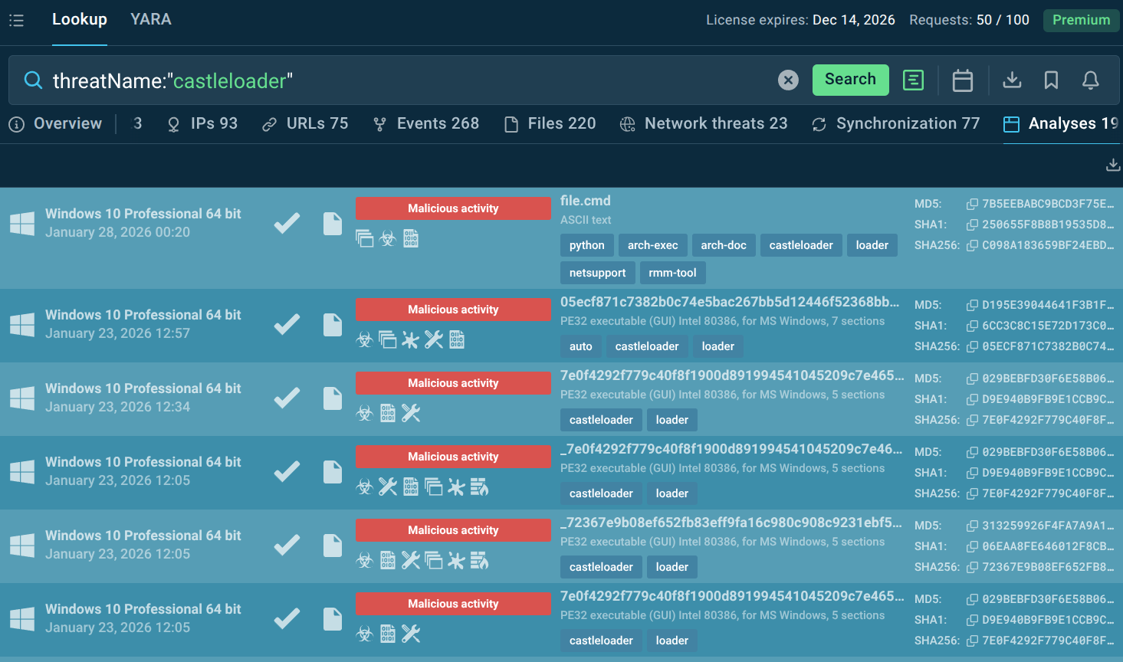
Task: Click the Premium badge
Action: click(1081, 20)
